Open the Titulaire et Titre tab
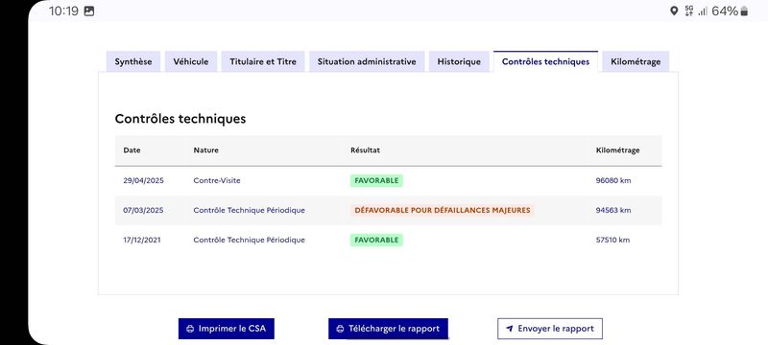Screen dimensions: 768x345 pyautogui.click(x=263, y=61)
